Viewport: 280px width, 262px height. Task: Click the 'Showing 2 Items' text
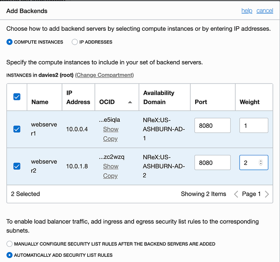pyautogui.click(x=203, y=194)
